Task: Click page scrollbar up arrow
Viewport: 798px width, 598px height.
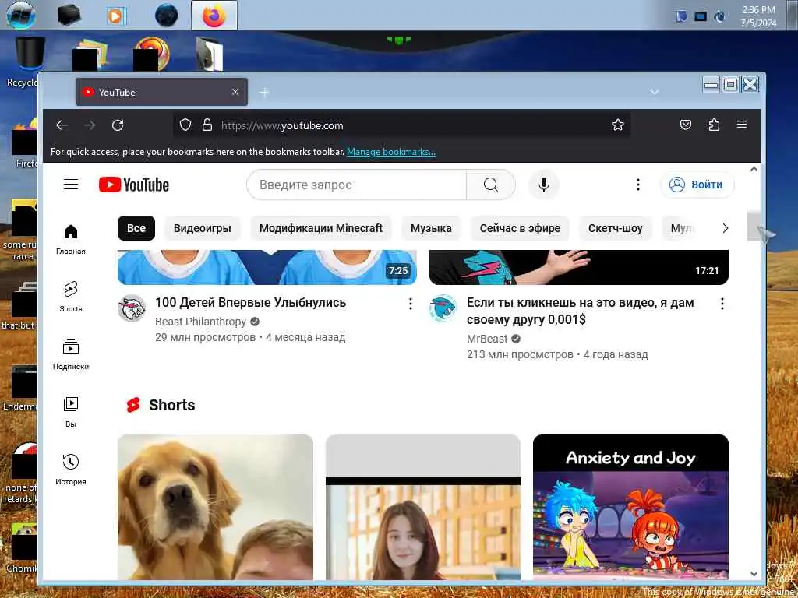Action: click(x=754, y=169)
